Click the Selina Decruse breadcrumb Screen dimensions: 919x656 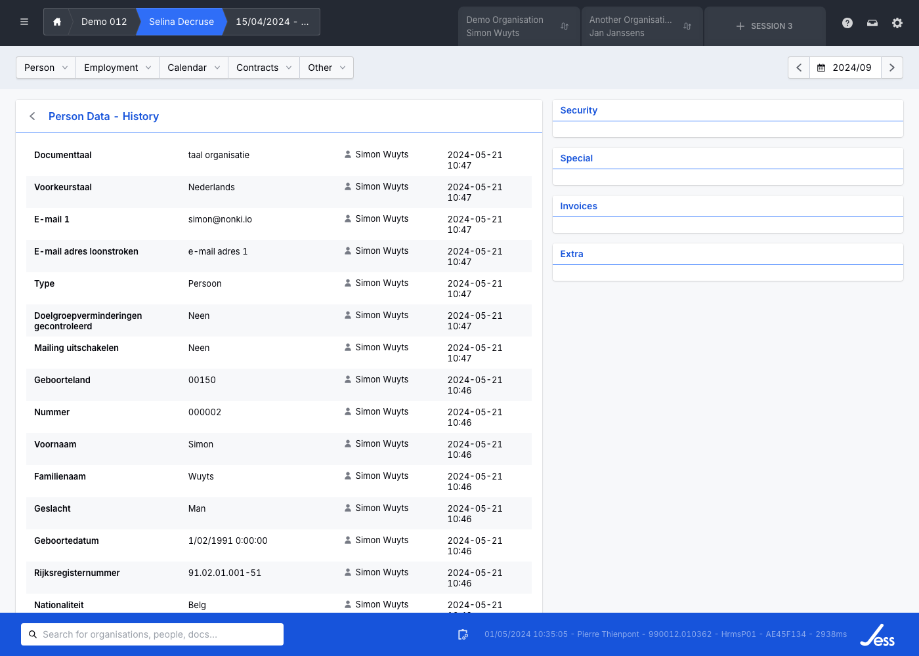181,22
